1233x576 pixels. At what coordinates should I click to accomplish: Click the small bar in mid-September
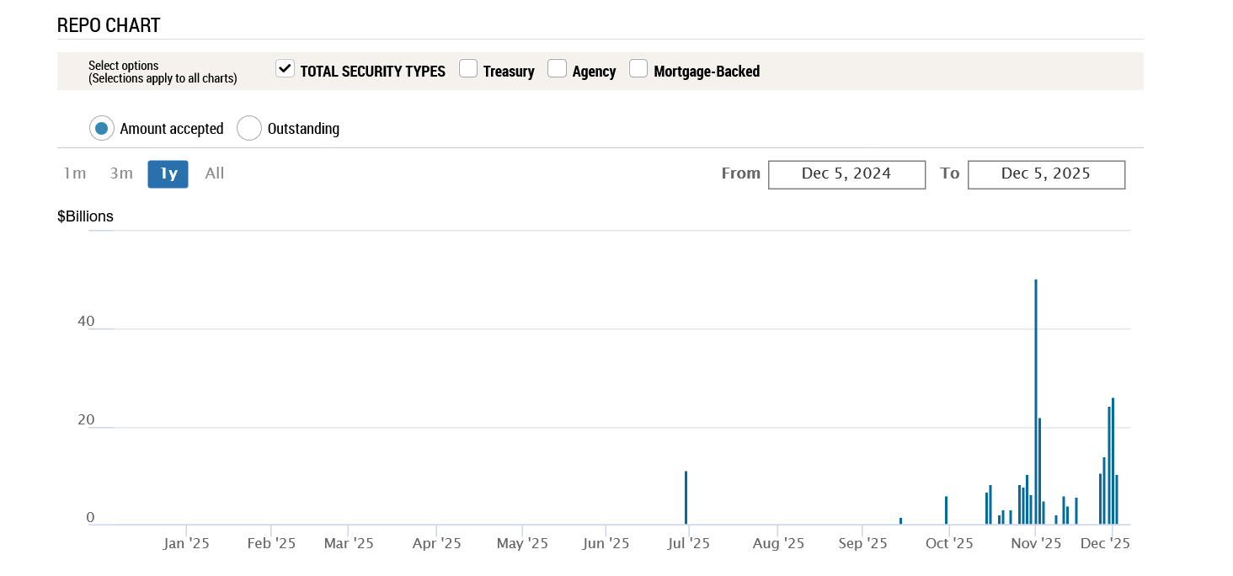tap(900, 521)
